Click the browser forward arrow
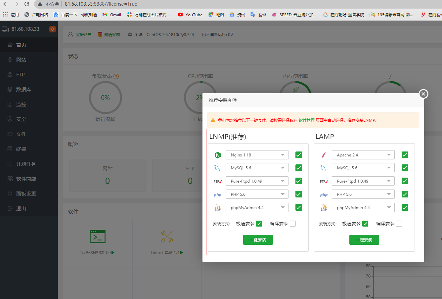The image size is (442, 299). (x=16, y=4)
